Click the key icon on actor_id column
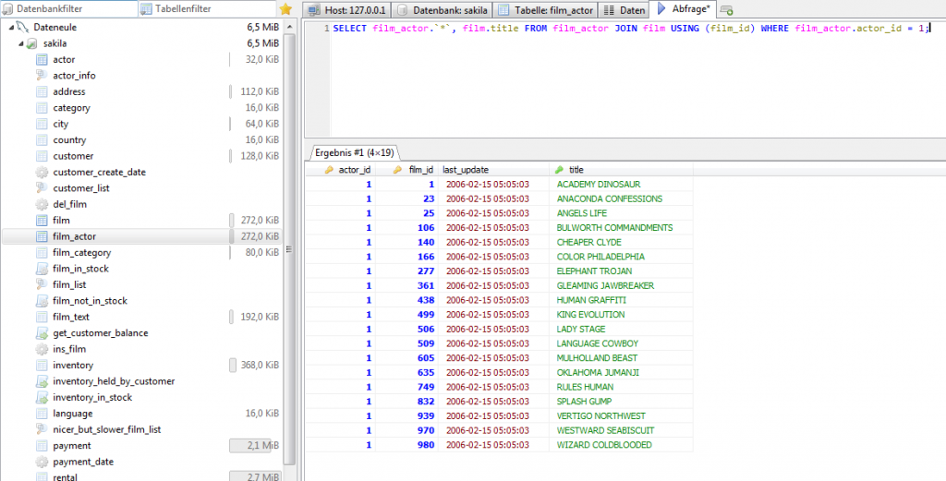Viewport: 946px width, 481px height. tap(329, 170)
